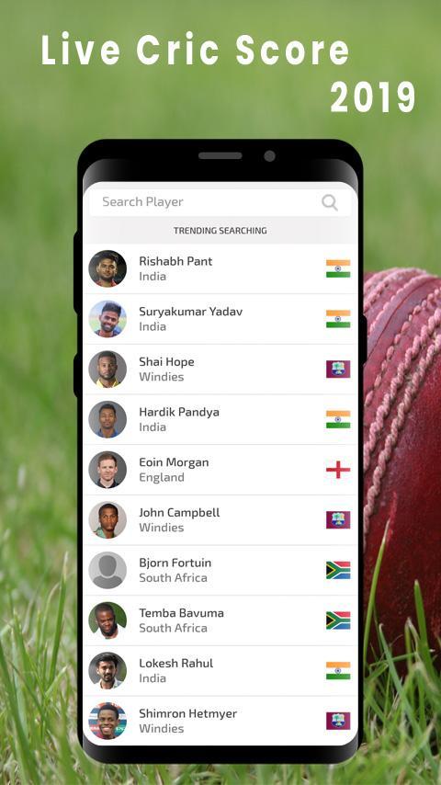Tap the magnifying glass search icon
This screenshot has width=441, height=785.
point(330,203)
